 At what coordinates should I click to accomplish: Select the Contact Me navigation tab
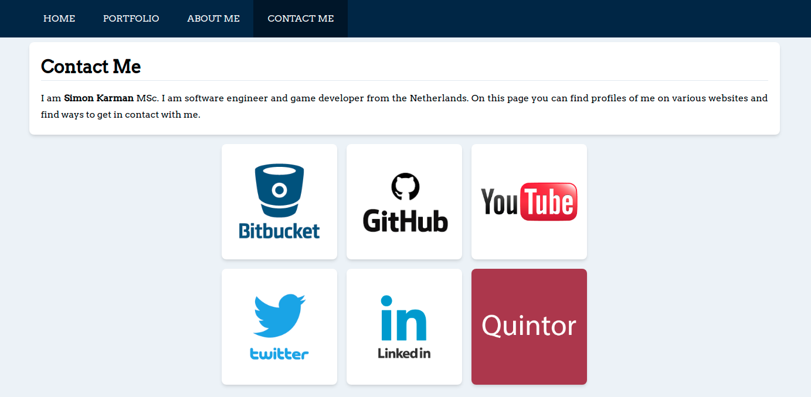tap(300, 19)
